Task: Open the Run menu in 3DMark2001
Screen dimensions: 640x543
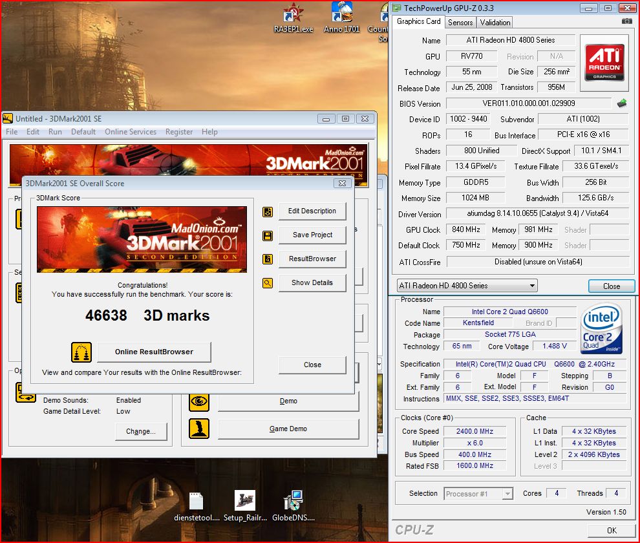Action: tap(55, 132)
